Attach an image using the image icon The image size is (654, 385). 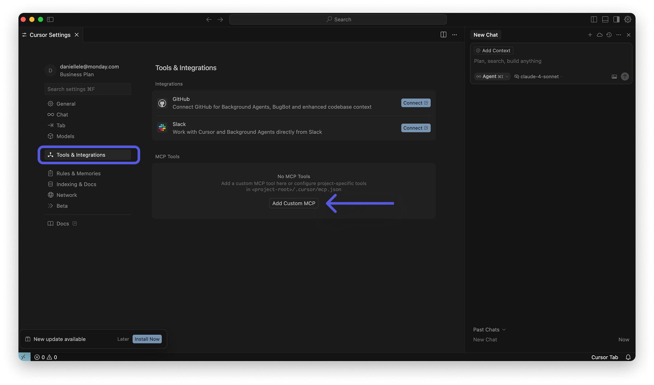[614, 76]
